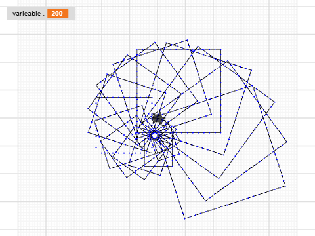Click the top-right corner of the upright square
Screen dimensions: 315x236
220,49
